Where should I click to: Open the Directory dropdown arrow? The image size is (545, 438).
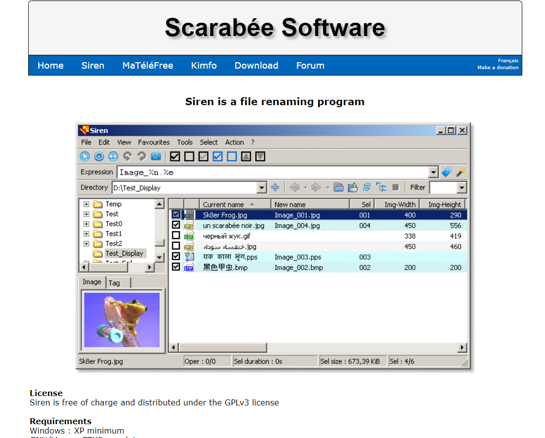click(x=262, y=188)
